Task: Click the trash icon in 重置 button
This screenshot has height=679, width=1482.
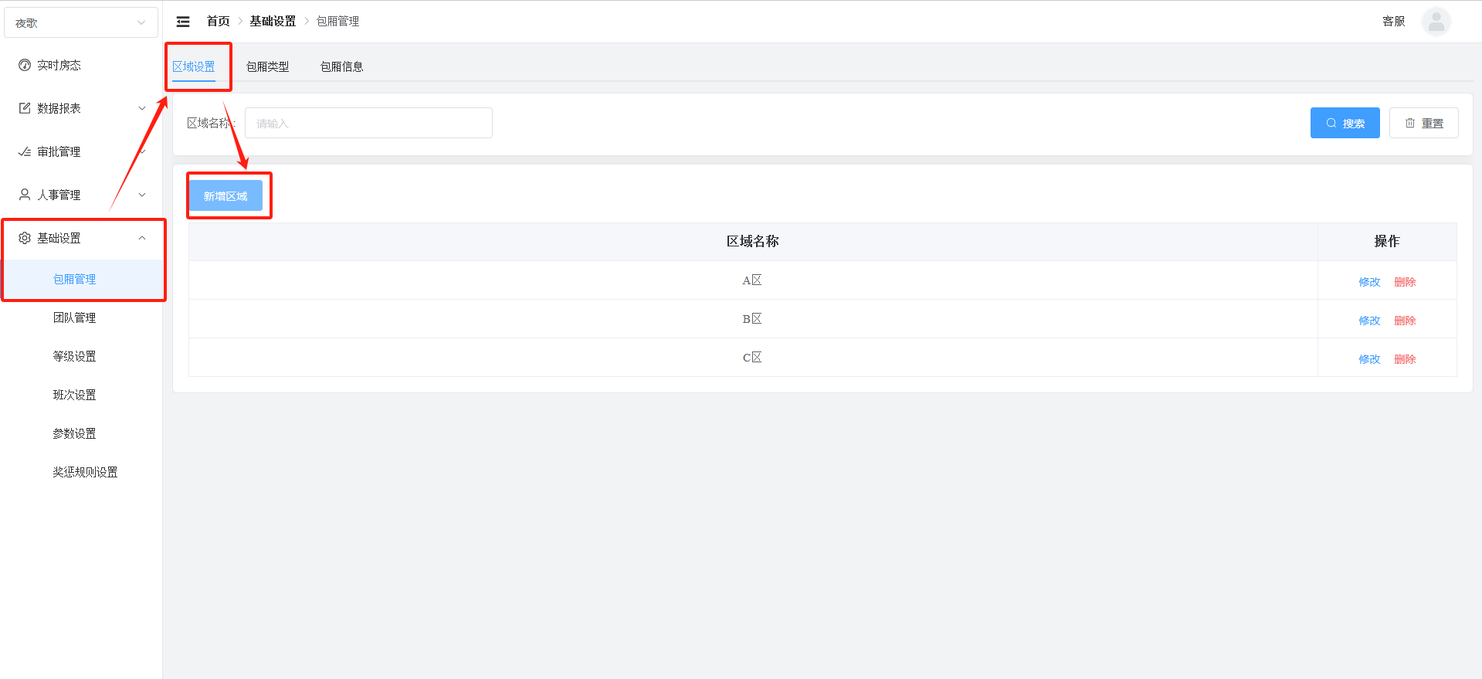Action: coord(1410,123)
